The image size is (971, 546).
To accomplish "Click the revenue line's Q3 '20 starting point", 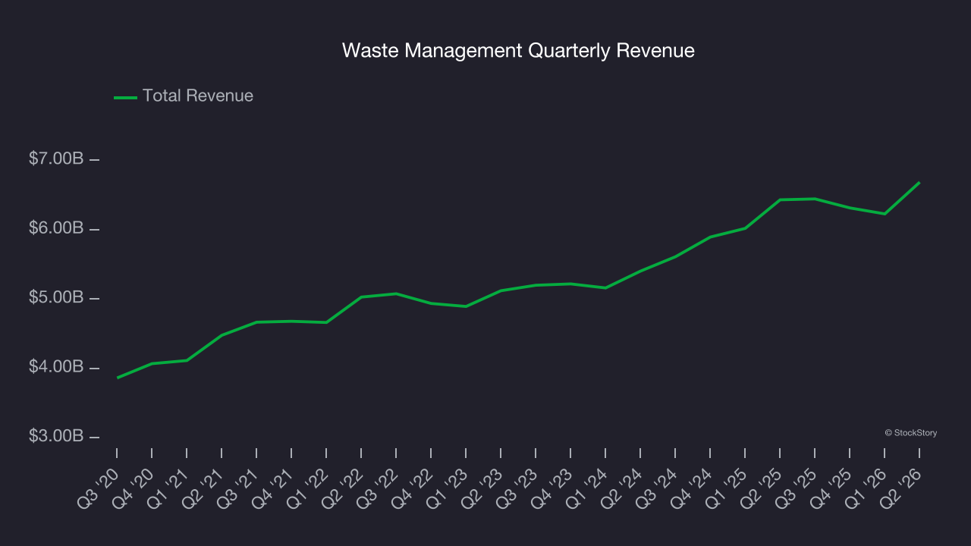I will (x=117, y=378).
